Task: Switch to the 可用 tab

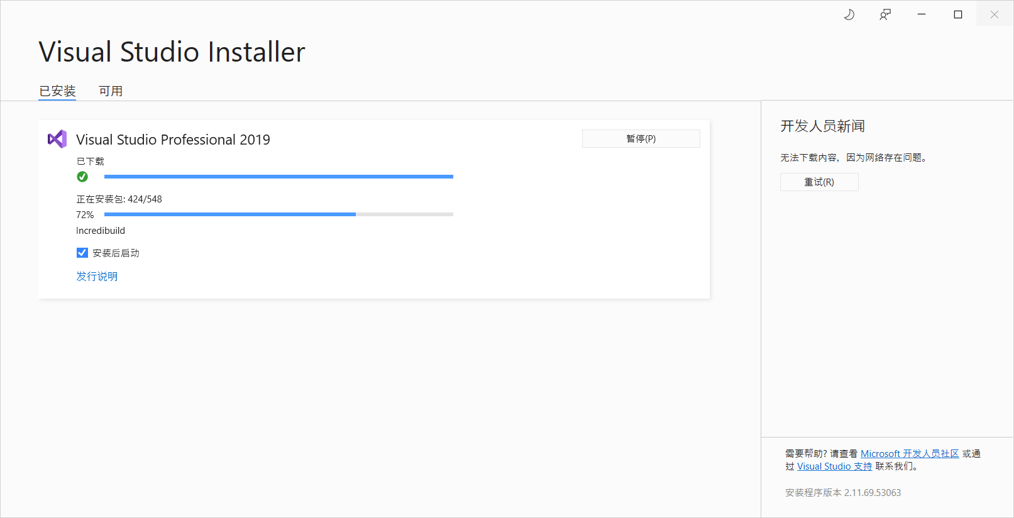Action: (111, 91)
